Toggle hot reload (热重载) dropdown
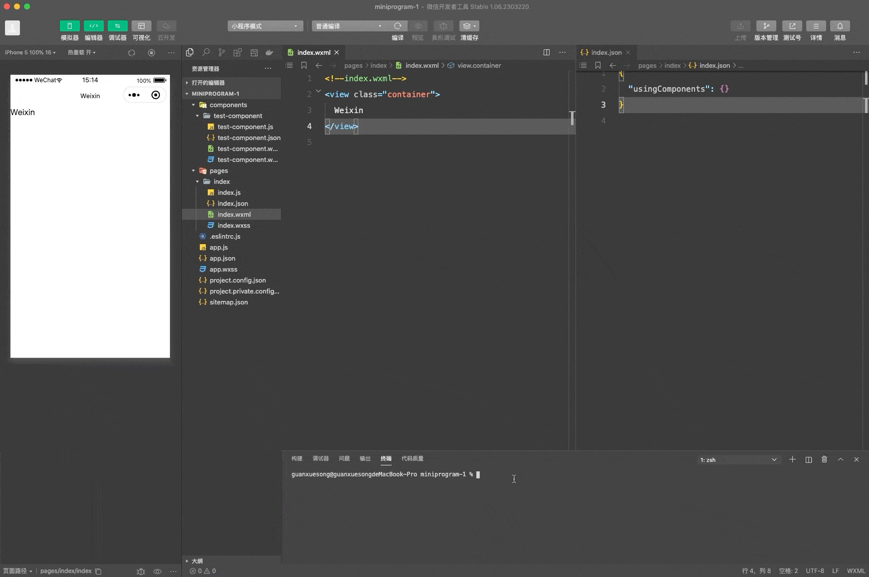 point(82,52)
